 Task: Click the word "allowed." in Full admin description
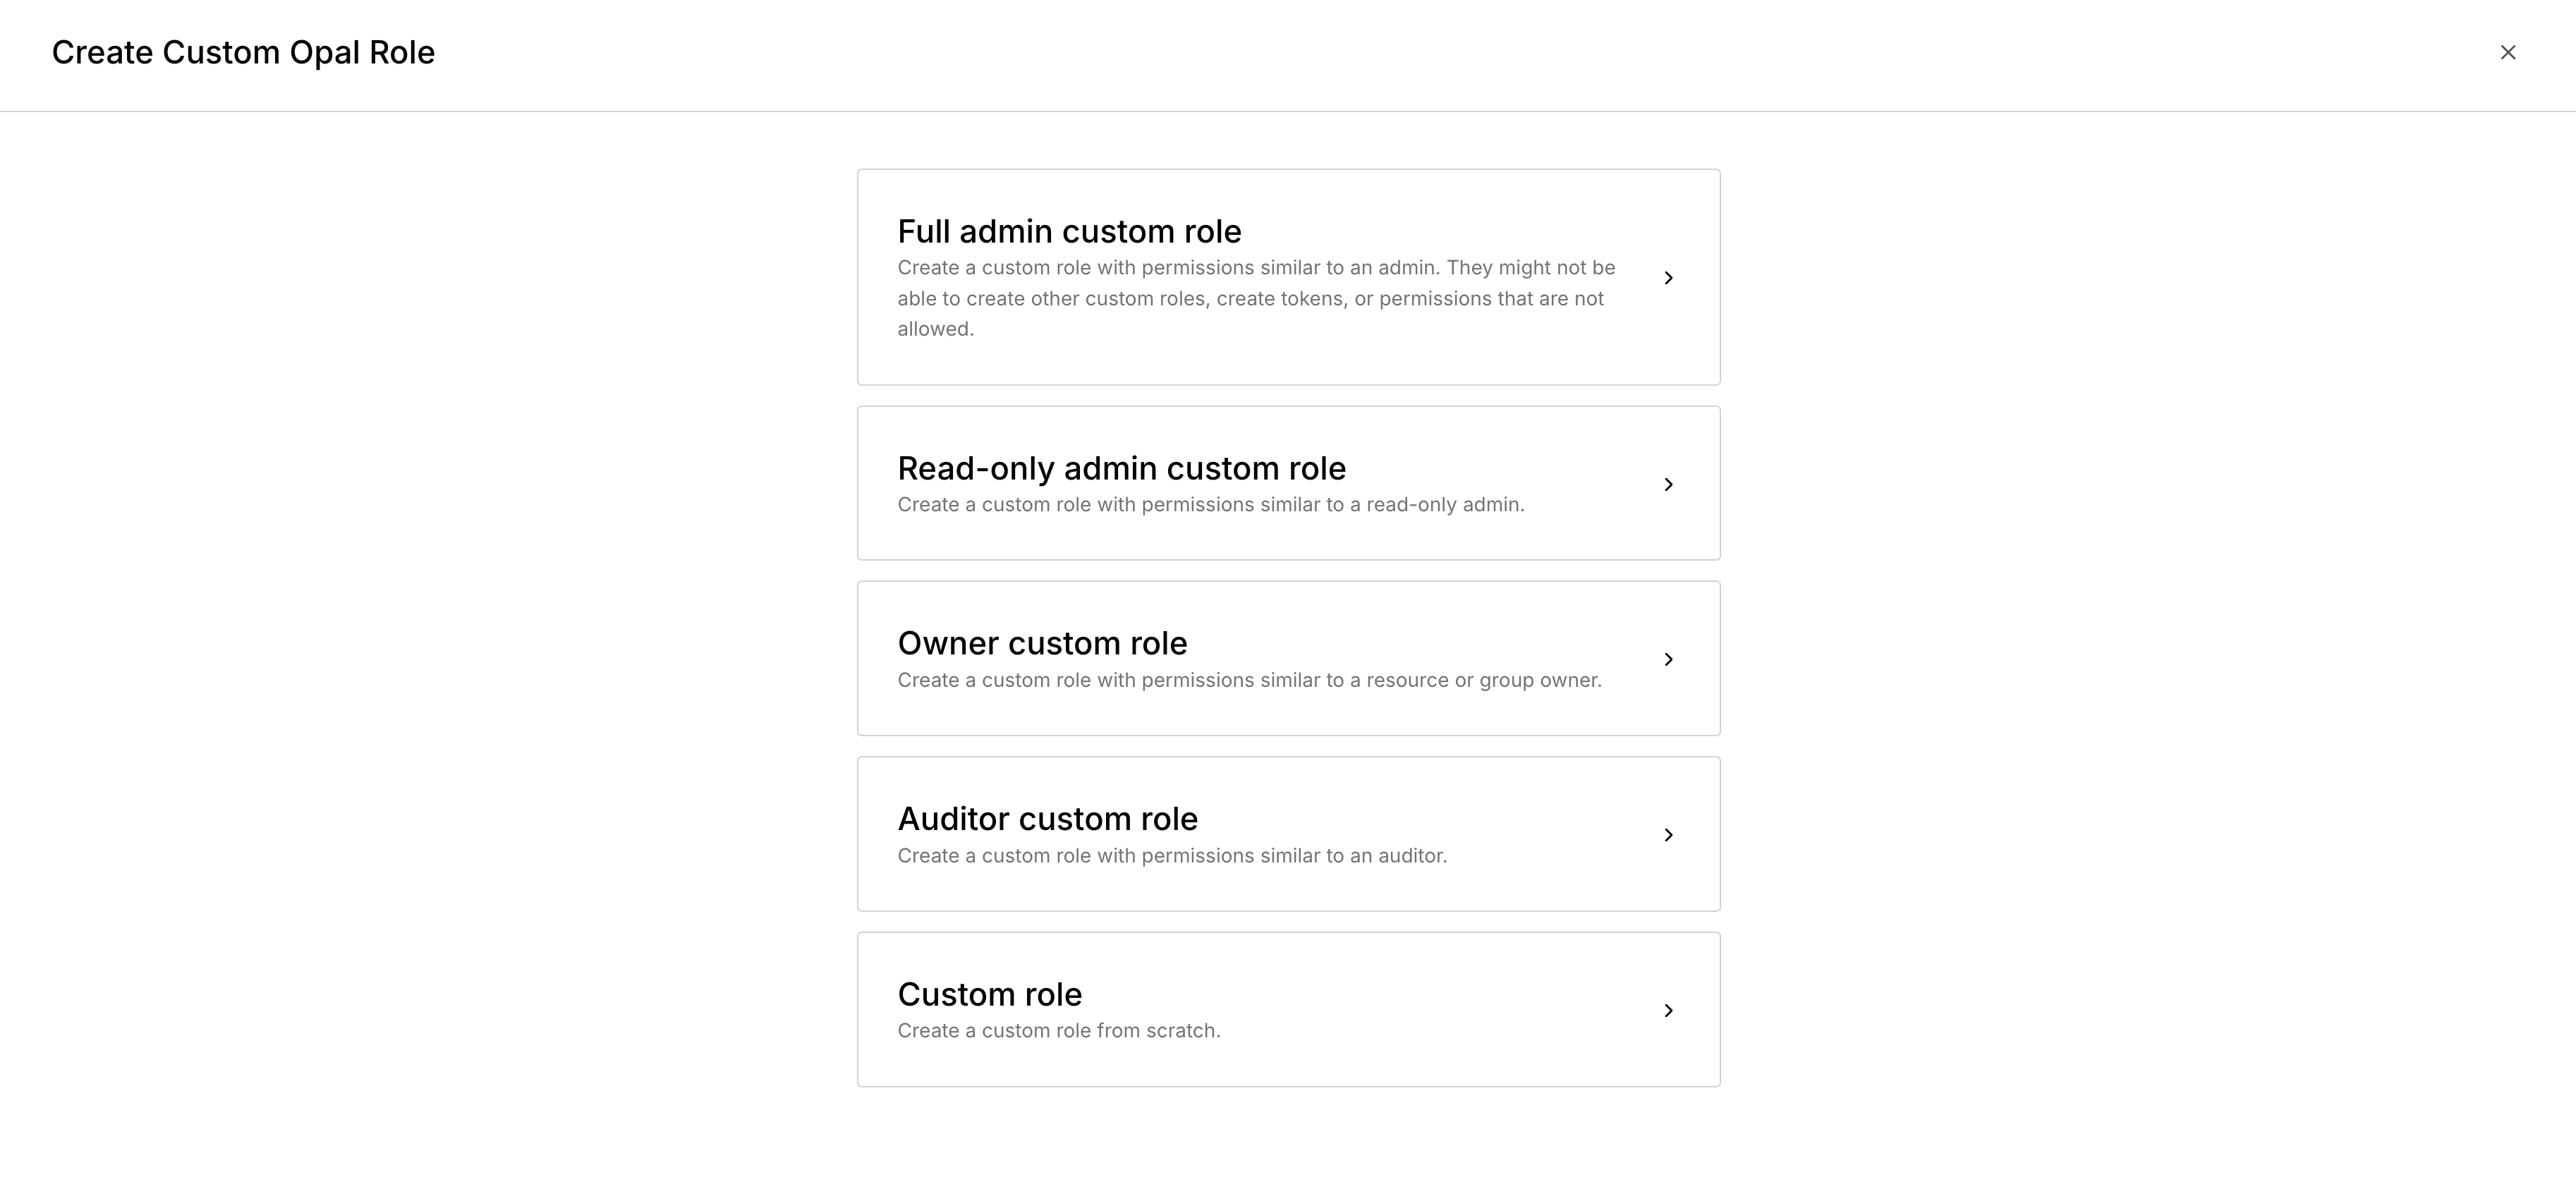(x=935, y=329)
